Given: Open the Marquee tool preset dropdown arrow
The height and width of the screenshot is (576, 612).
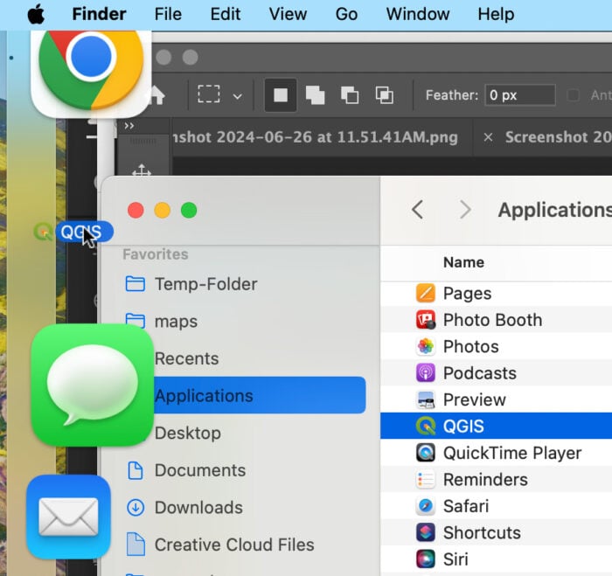Looking at the screenshot, I should [x=237, y=96].
